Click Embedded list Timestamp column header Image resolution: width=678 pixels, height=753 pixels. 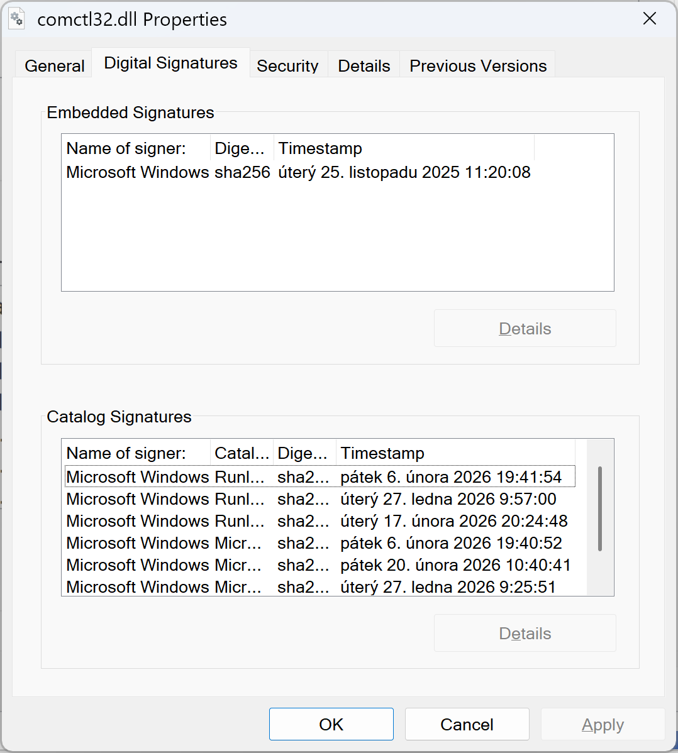click(404, 148)
